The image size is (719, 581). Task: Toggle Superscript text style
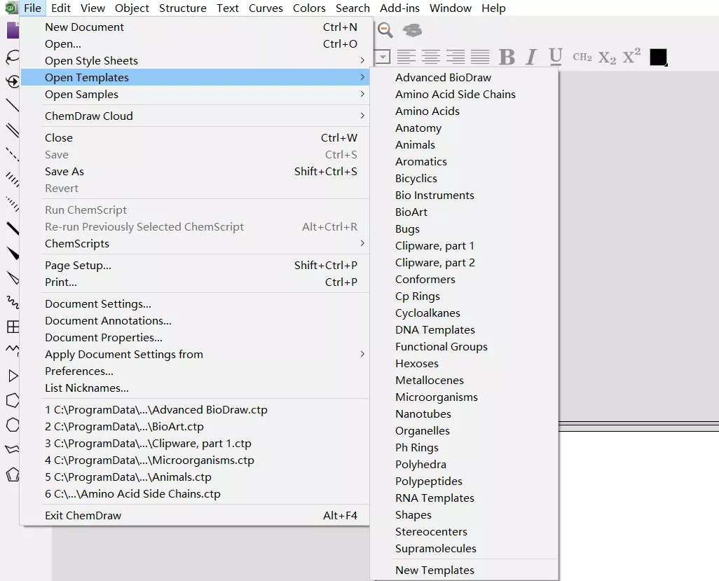point(631,55)
